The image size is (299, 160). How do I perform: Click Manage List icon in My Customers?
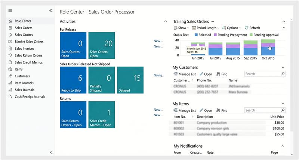point(176,74)
